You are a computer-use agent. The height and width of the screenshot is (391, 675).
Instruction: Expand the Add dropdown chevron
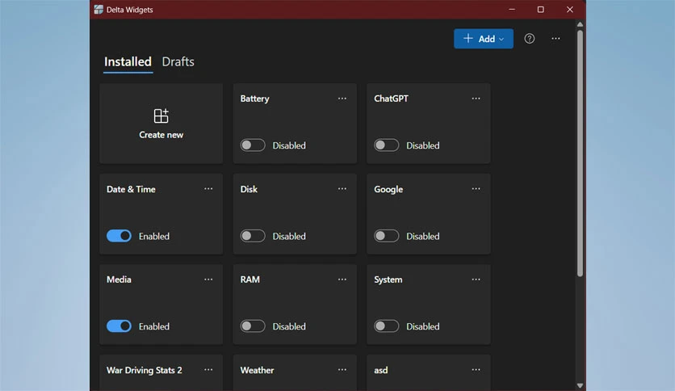(501, 40)
